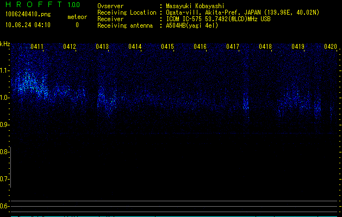342x217 pixels.
Task: Click the Ogata-vill. Akita-Pref. JAPAN location text
Action: coord(242,12)
